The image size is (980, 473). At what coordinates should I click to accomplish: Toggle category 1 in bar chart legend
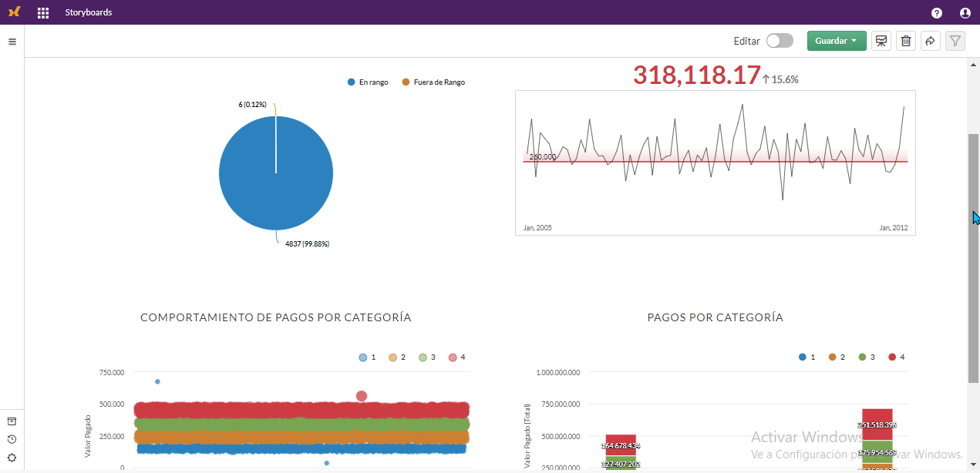pyautogui.click(x=807, y=357)
